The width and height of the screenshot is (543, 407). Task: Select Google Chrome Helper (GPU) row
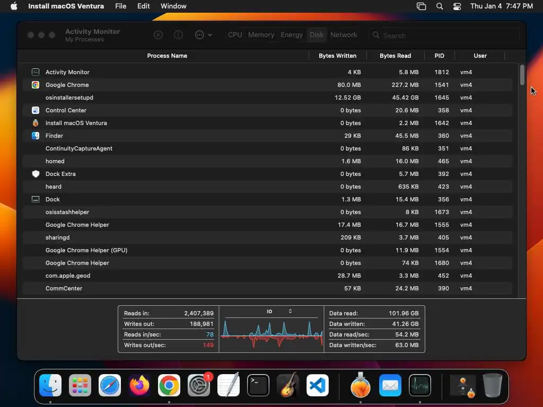tap(267, 250)
